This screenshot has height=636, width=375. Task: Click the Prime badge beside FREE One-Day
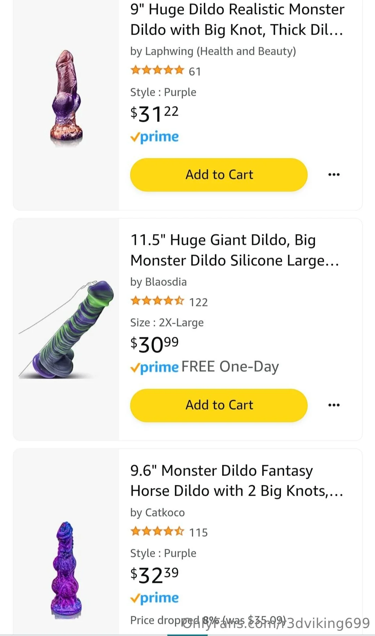point(155,367)
